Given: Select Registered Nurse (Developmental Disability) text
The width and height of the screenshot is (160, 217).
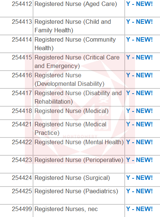Looking at the screenshot, I should (x=69, y=80).
